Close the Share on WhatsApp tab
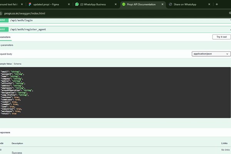 [209, 4]
